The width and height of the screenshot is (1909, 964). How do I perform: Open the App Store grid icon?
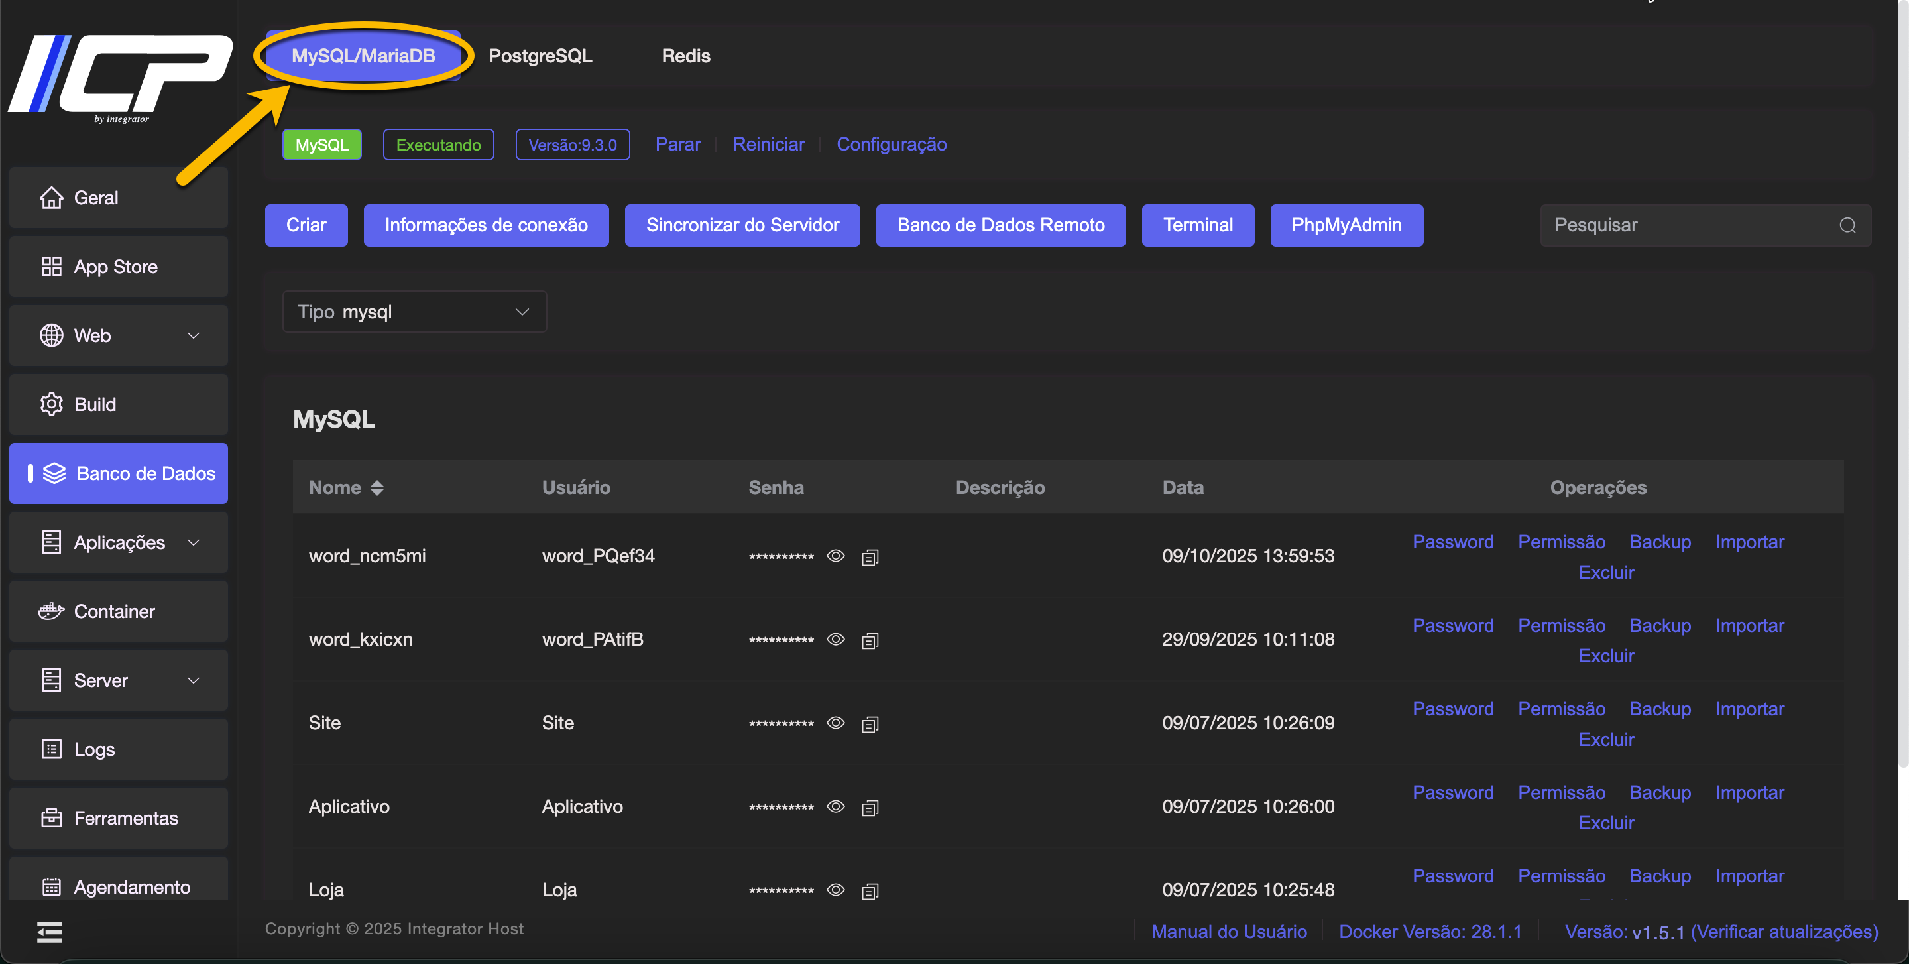point(51,267)
